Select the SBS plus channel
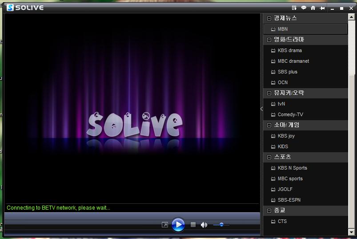Viewport: 357px width, 239px height. click(x=305, y=72)
